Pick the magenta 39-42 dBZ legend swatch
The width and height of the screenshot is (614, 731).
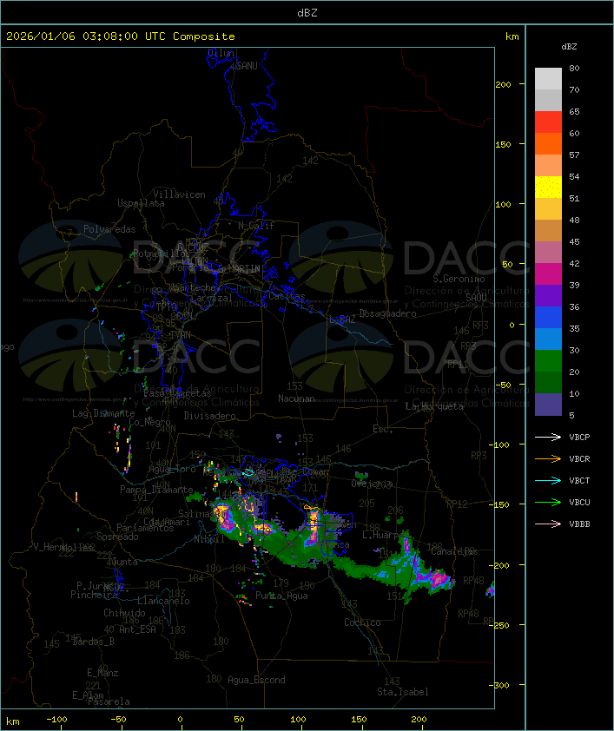pyautogui.click(x=548, y=274)
